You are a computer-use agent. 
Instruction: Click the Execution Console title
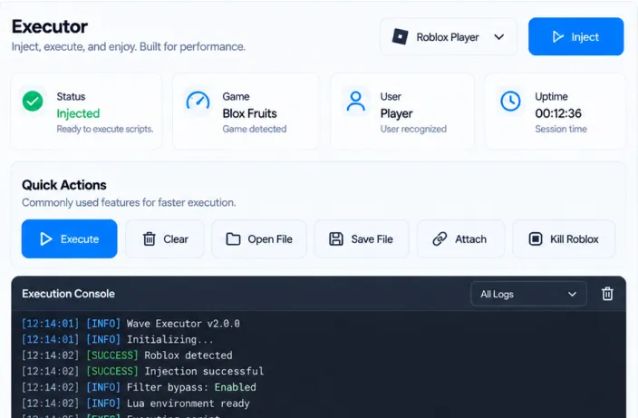(68, 294)
